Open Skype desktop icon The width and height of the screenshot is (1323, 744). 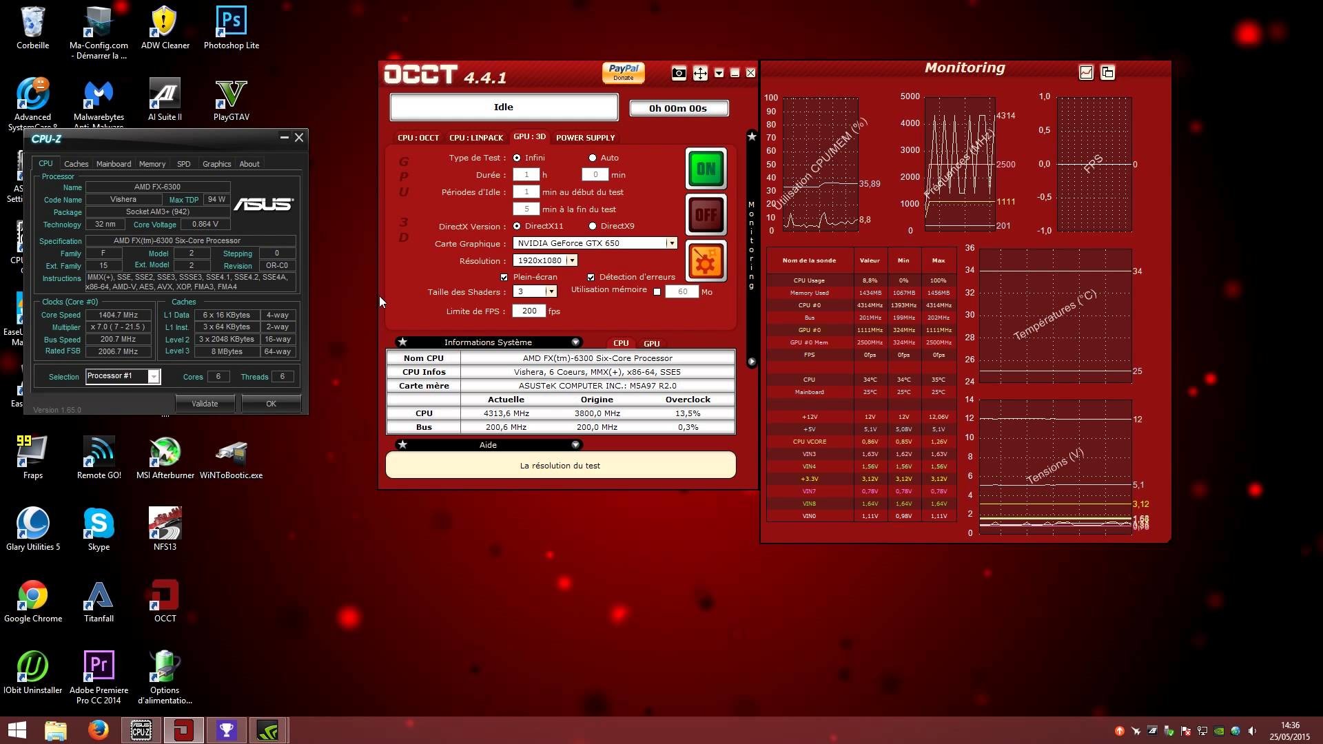click(99, 529)
